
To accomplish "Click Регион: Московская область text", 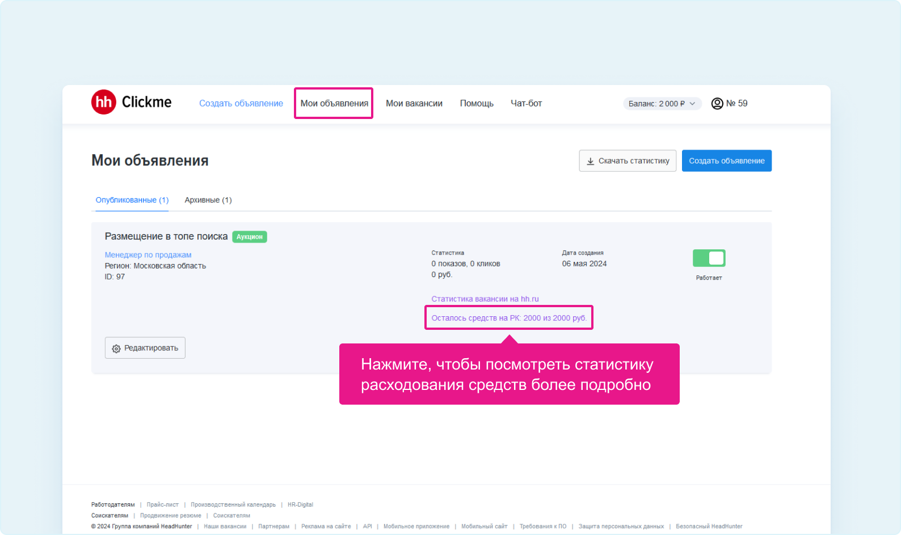I will [x=155, y=266].
